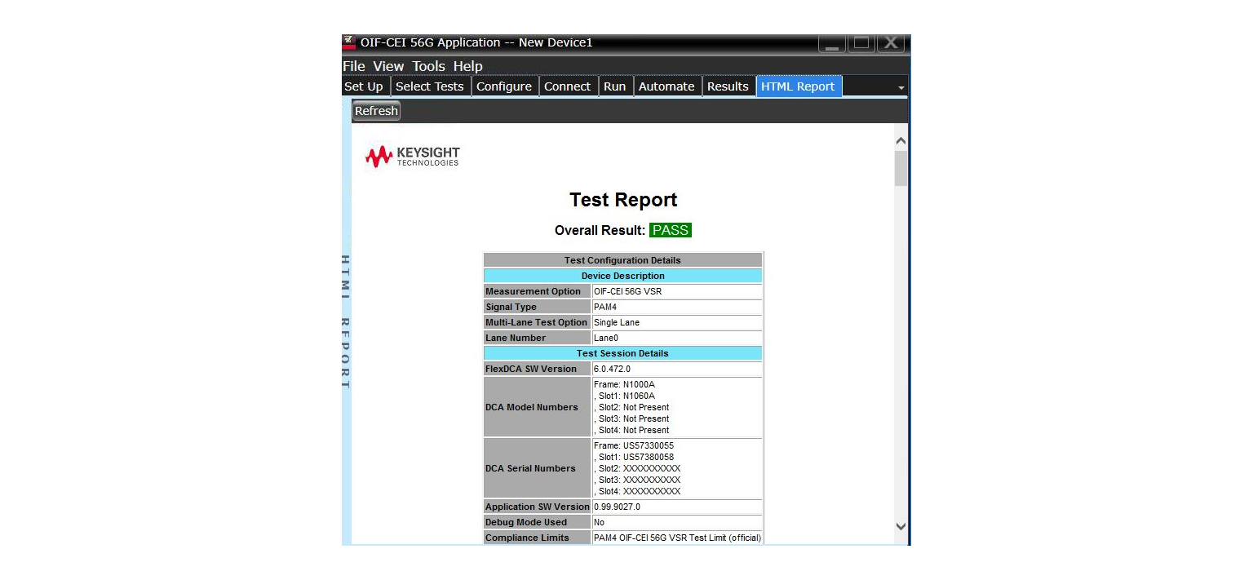Switch to the Configure tab
The width and height of the screenshot is (1253, 580).
(x=504, y=86)
